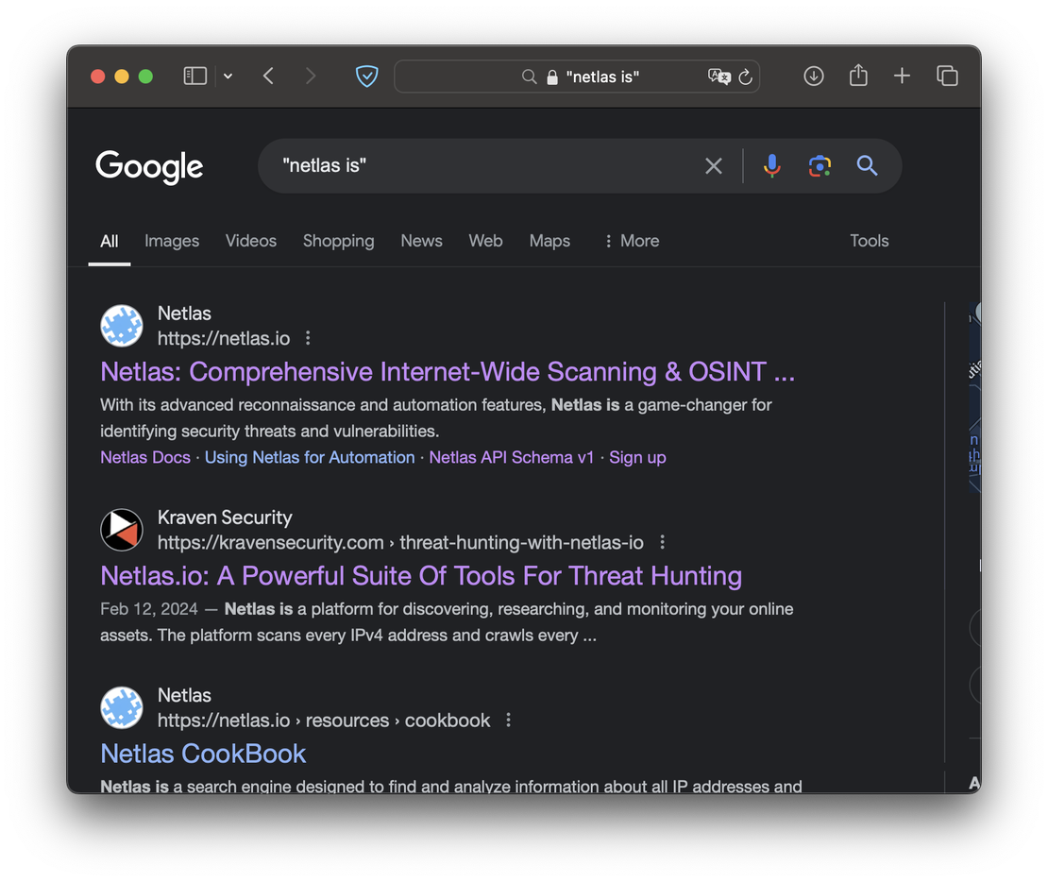The width and height of the screenshot is (1048, 882).
Task: Switch to the Images tab
Action: (x=172, y=241)
